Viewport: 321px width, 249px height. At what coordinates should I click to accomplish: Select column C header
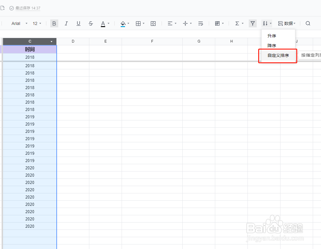click(30, 41)
